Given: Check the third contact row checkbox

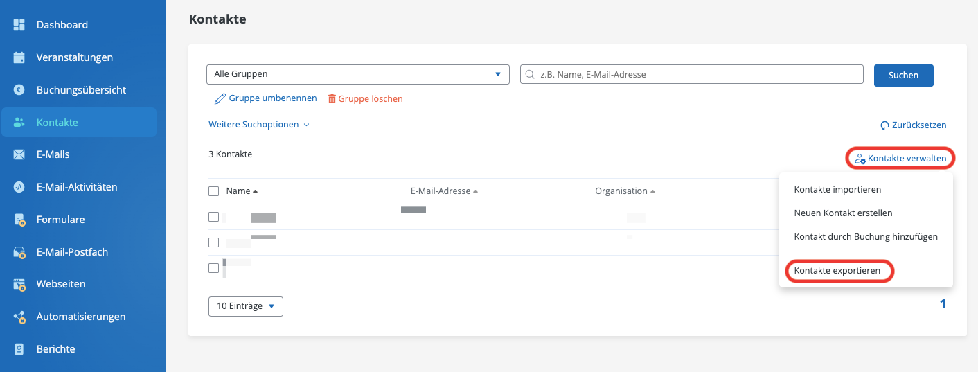Looking at the screenshot, I should point(214,268).
